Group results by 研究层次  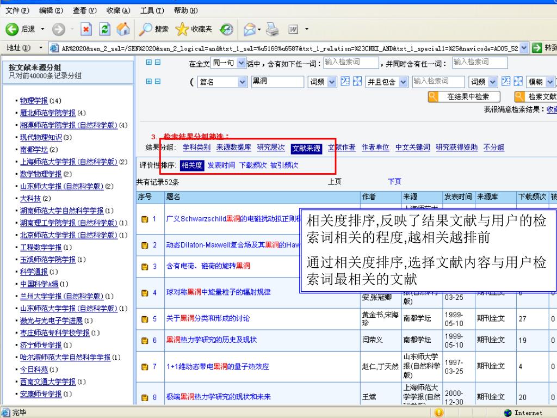point(271,147)
